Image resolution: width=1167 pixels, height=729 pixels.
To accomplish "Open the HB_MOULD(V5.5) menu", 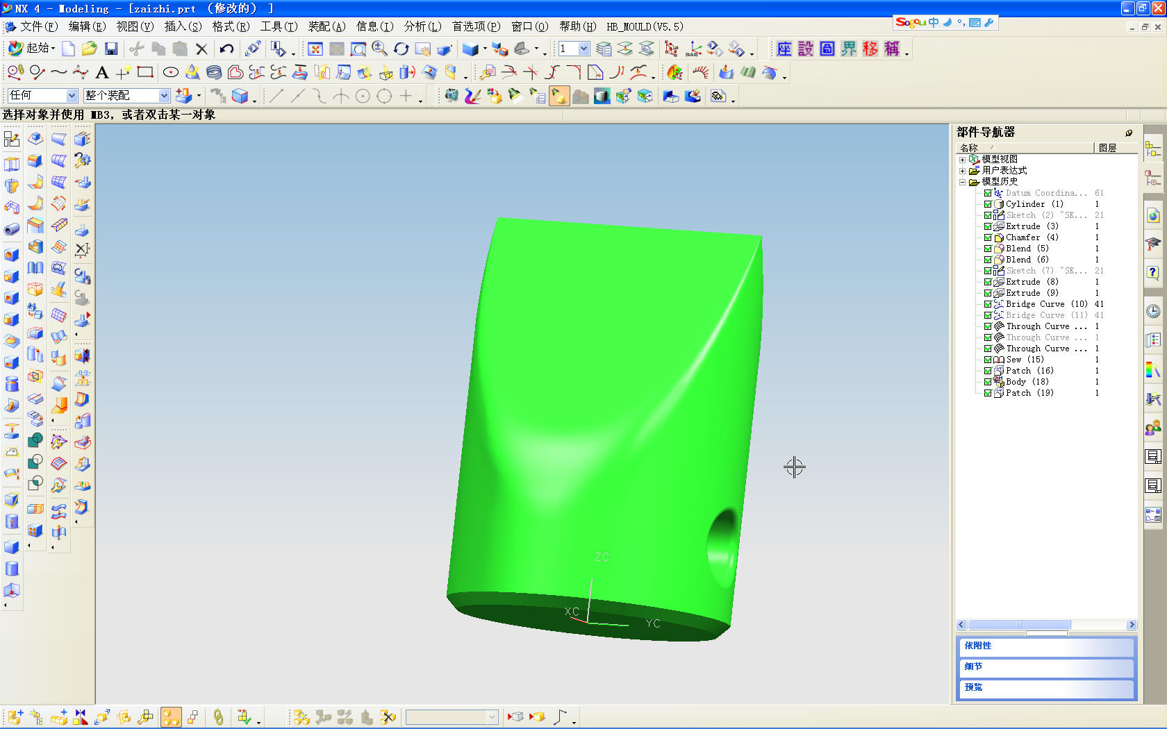I will [x=645, y=26].
